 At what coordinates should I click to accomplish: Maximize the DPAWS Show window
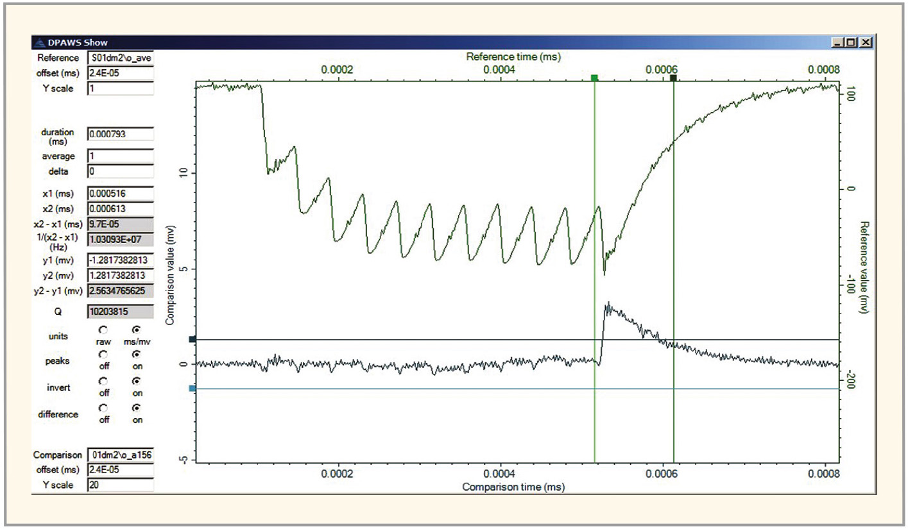[852, 42]
